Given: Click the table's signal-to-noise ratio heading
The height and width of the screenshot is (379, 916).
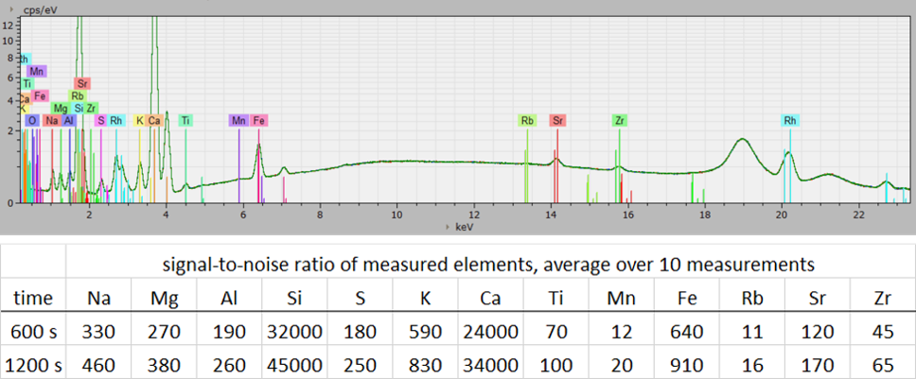Looking at the screenshot, I should [490, 263].
